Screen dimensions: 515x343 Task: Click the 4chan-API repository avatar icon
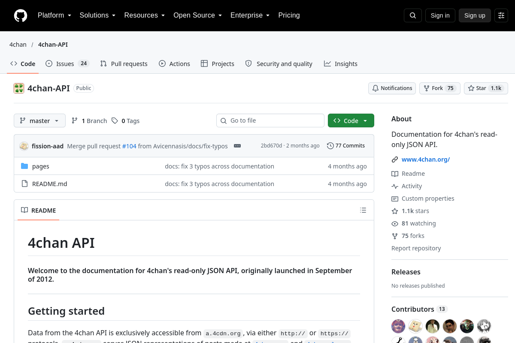(x=19, y=88)
